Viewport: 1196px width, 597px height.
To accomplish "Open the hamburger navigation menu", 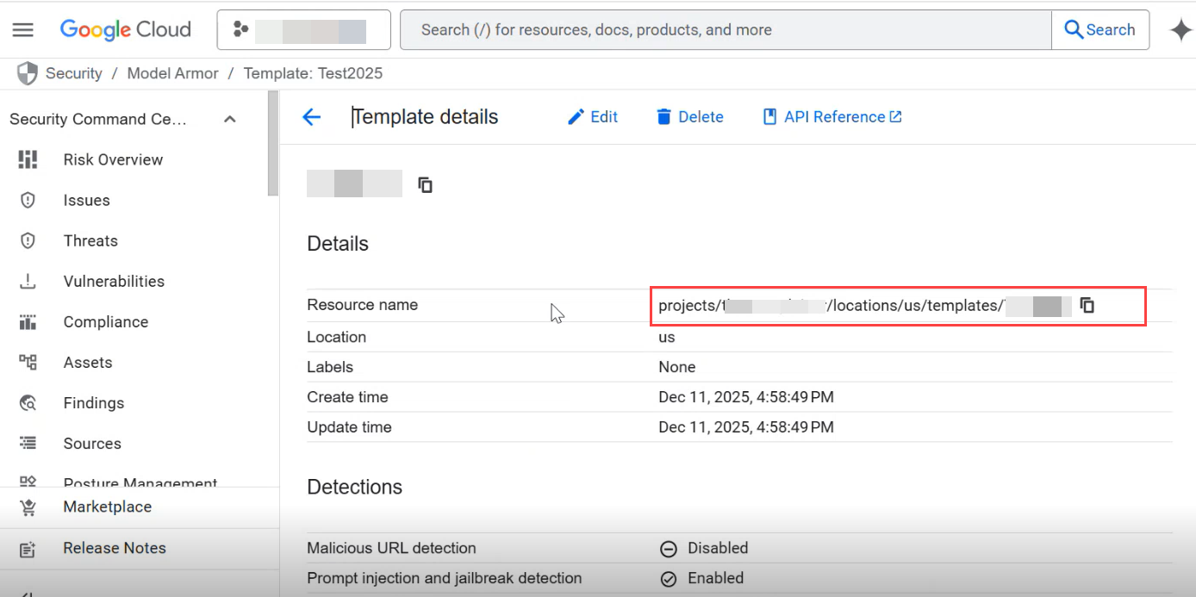I will click(x=23, y=30).
